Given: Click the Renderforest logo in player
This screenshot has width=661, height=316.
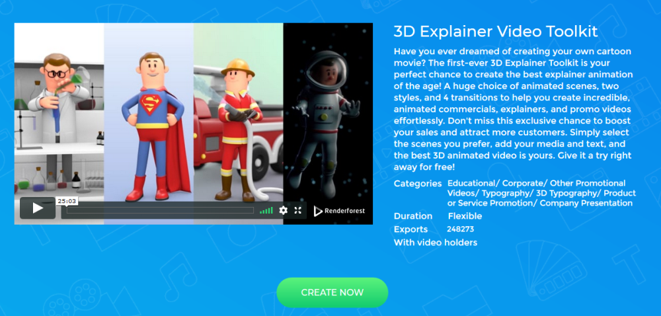Looking at the screenshot, I should 339,211.
